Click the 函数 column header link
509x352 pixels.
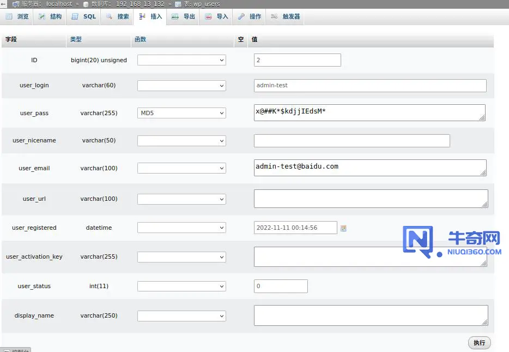[x=140, y=39]
